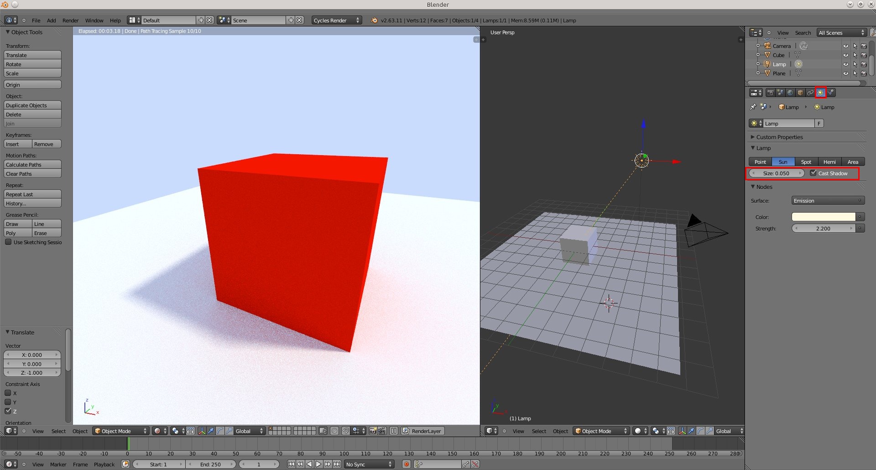Screen dimensions: 876x470
Task: Click the outliner search magnifier icon
Action: pos(873,32)
